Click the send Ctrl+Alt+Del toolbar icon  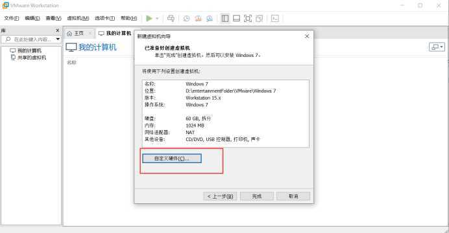coord(171,19)
